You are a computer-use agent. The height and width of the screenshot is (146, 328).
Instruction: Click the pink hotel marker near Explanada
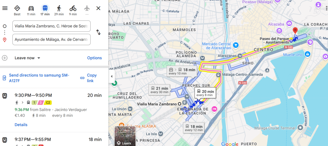point(214,109)
